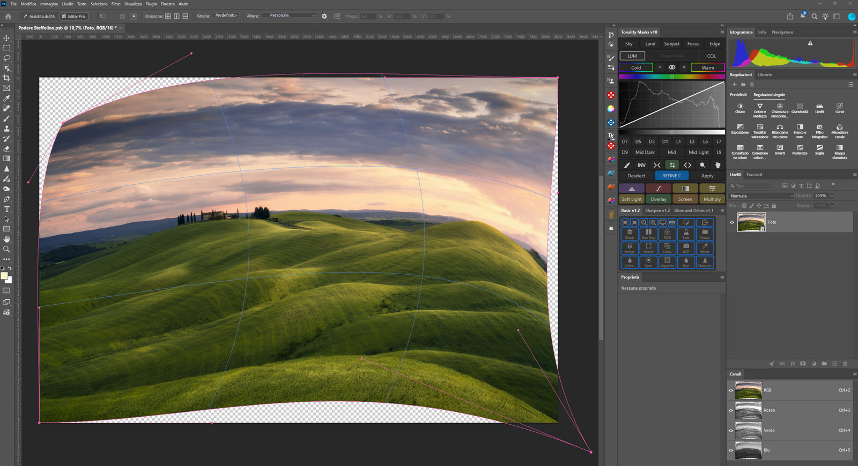Open the Altera Personale dropdown
The width and height of the screenshot is (858, 466).
click(289, 16)
